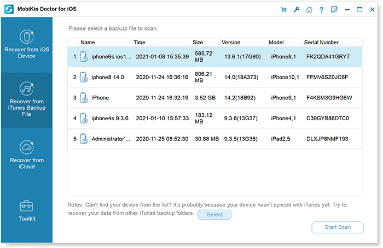Open help with the question mark icon
The image size is (383, 248).
[322, 9]
